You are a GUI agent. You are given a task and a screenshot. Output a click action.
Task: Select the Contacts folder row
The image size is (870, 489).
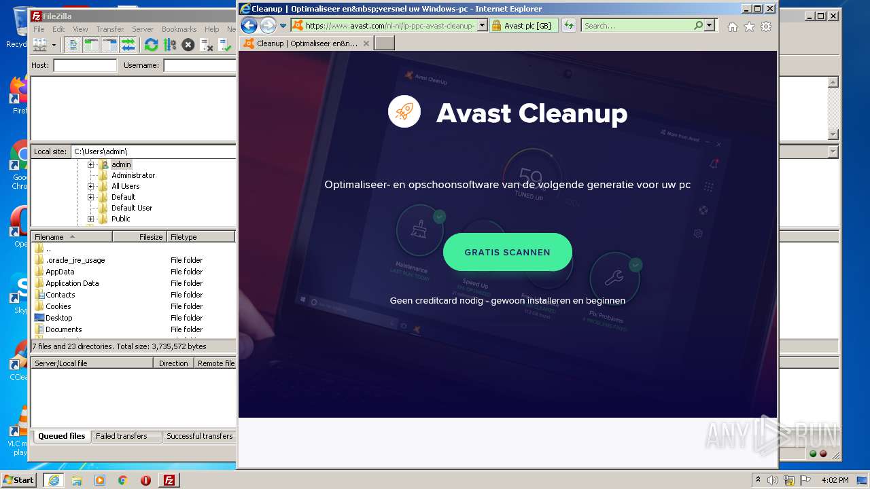pyautogui.click(x=133, y=295)
